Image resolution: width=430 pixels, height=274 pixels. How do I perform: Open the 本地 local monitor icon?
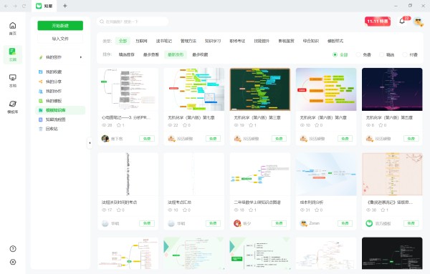point(13,80)
